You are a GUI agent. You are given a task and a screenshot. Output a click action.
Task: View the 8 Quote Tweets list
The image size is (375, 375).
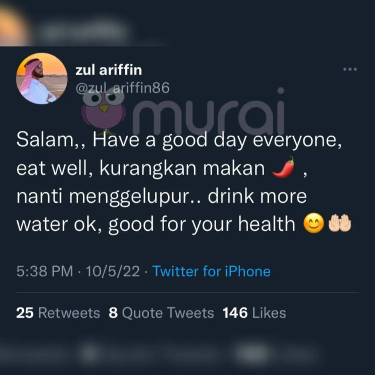(161, 312)
